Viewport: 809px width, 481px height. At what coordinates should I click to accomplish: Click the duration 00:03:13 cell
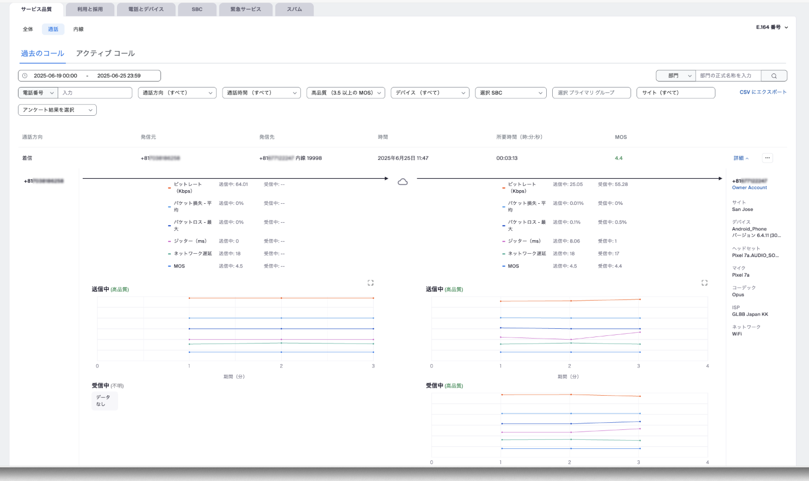[507, 158]
